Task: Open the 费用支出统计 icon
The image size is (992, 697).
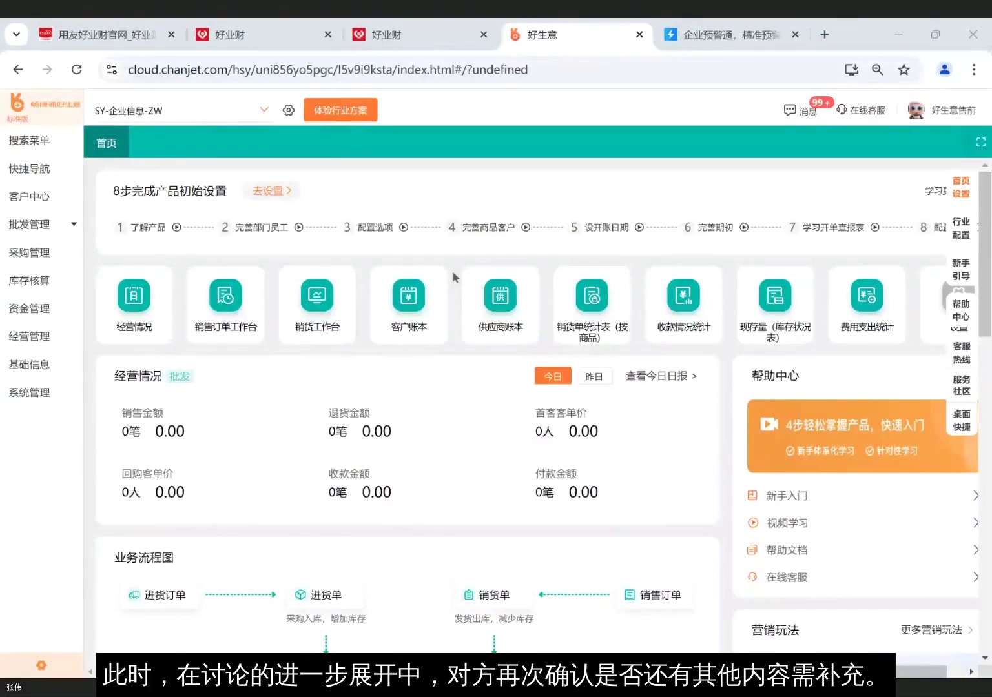Action: tap(867, 303)
